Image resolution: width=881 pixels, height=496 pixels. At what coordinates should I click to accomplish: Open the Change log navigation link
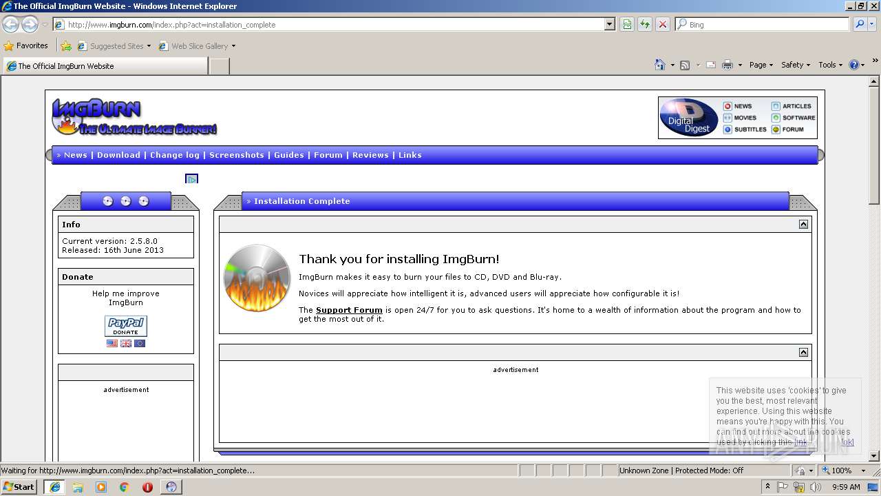click(x=175, y=155)
